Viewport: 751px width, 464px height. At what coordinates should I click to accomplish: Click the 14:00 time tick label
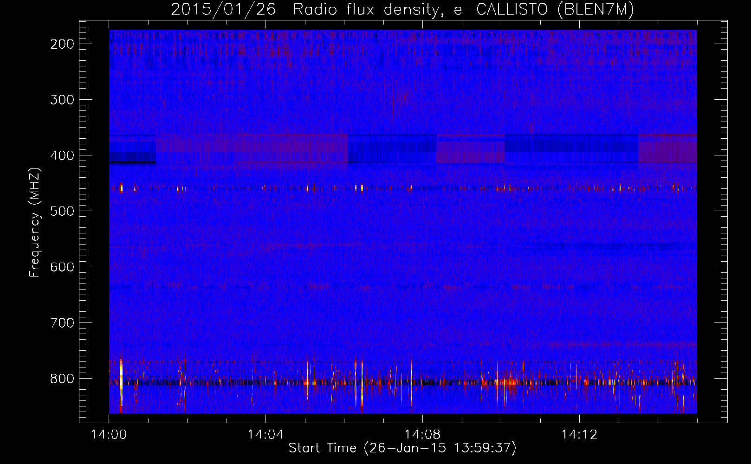pyautogui.click(x=109, y=435)
